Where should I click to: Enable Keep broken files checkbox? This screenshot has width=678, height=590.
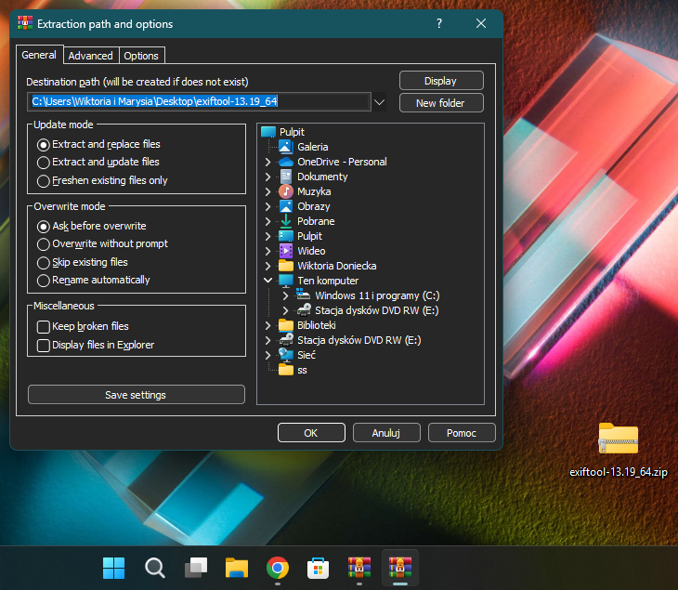44,327
